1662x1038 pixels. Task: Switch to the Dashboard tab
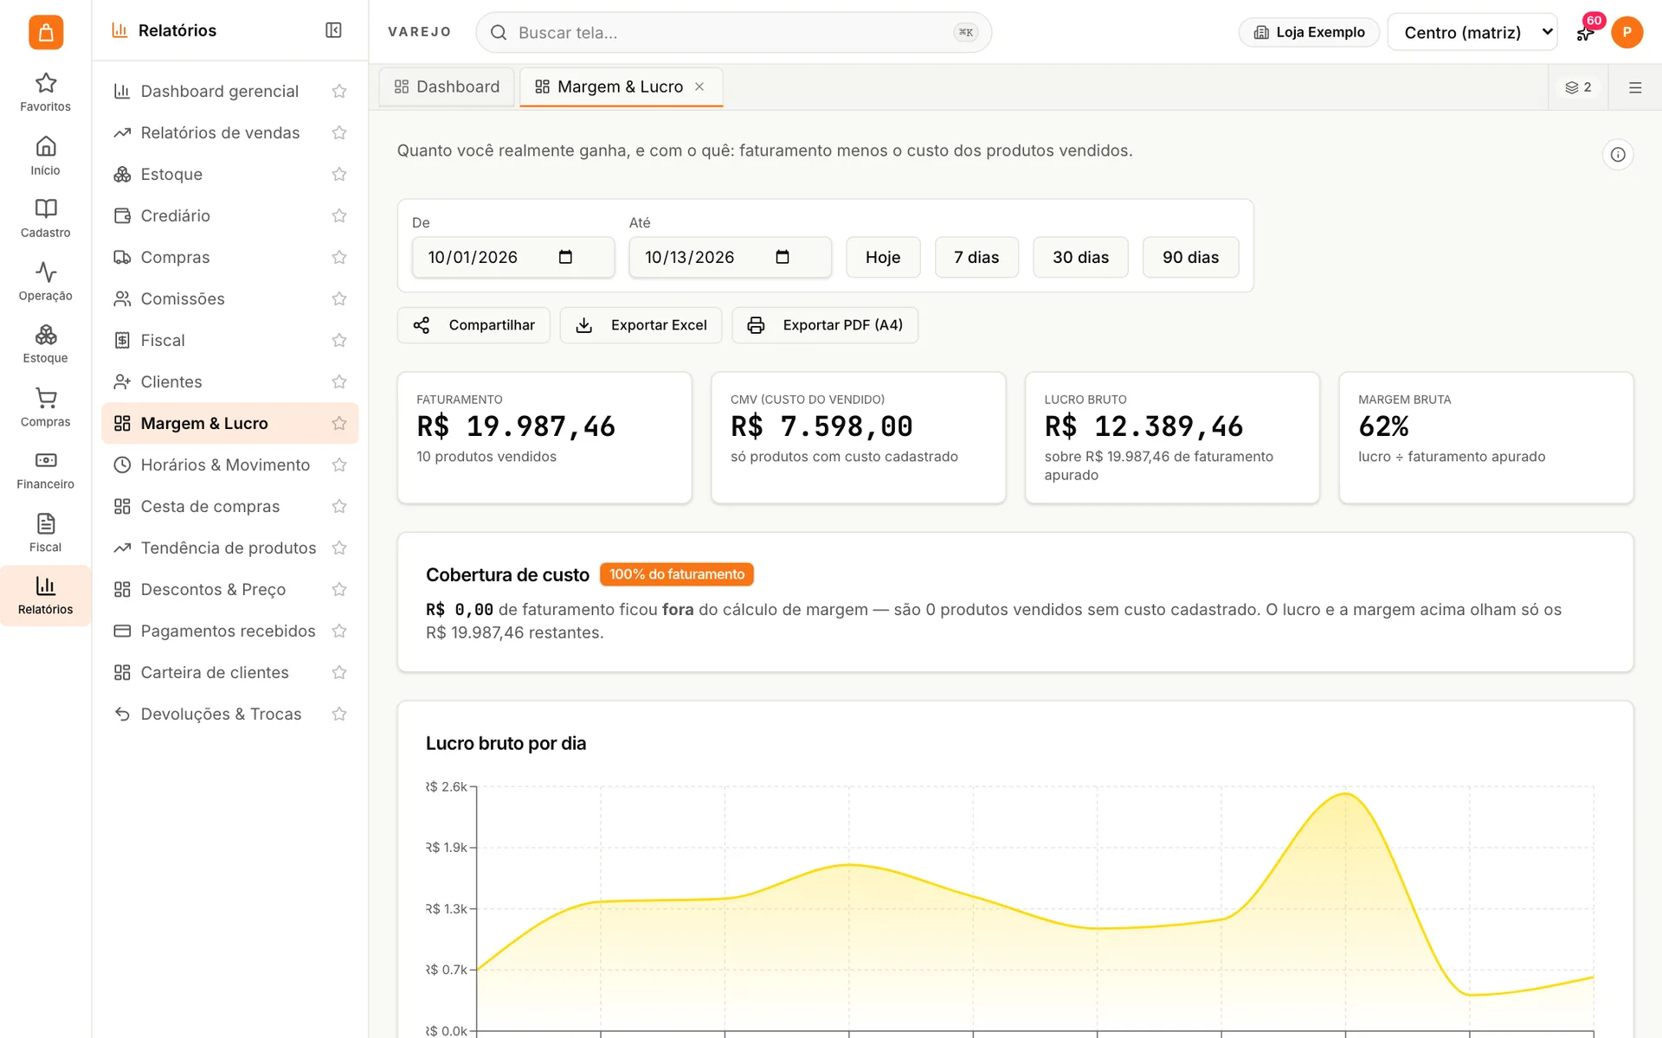(x=447, y=86)
